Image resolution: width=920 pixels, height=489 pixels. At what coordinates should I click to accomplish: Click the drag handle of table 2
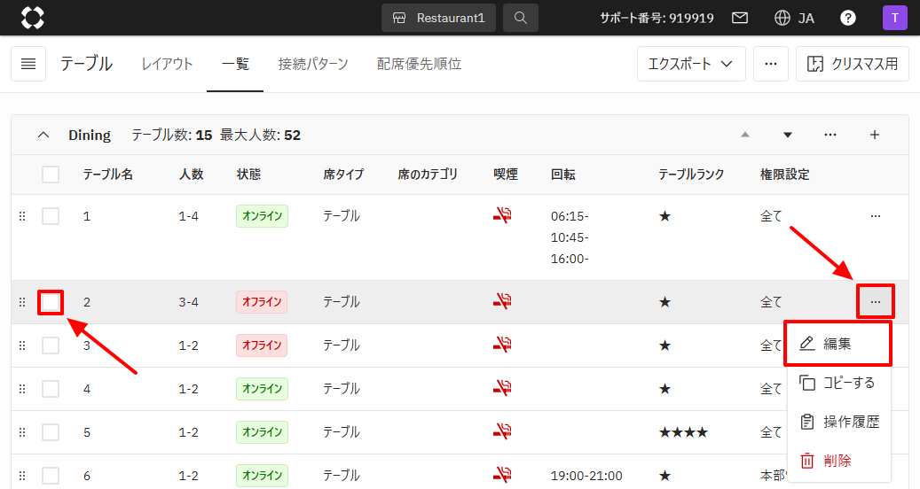point(22,302)
